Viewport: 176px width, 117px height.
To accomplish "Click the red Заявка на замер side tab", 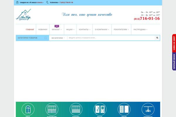I will pos(174,43).
